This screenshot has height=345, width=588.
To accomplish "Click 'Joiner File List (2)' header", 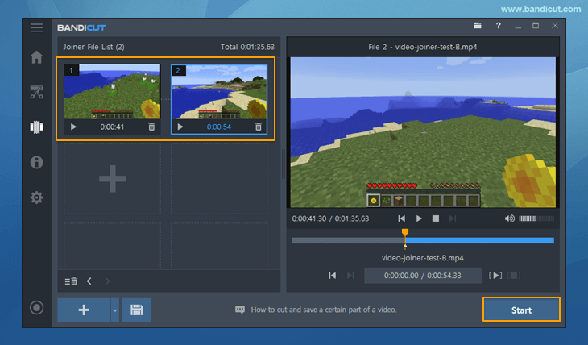I will point(93,47).
